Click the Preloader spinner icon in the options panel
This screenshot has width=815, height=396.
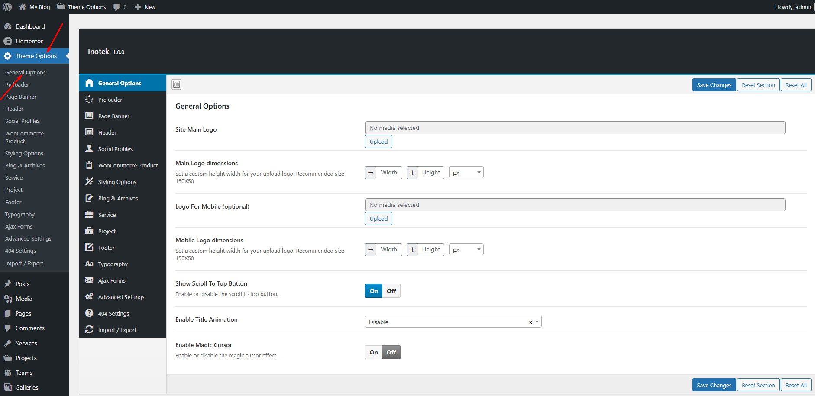tap(89, 100)
